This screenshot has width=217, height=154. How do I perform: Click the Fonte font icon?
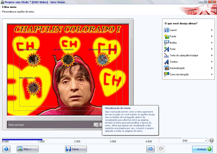point(166,49)
